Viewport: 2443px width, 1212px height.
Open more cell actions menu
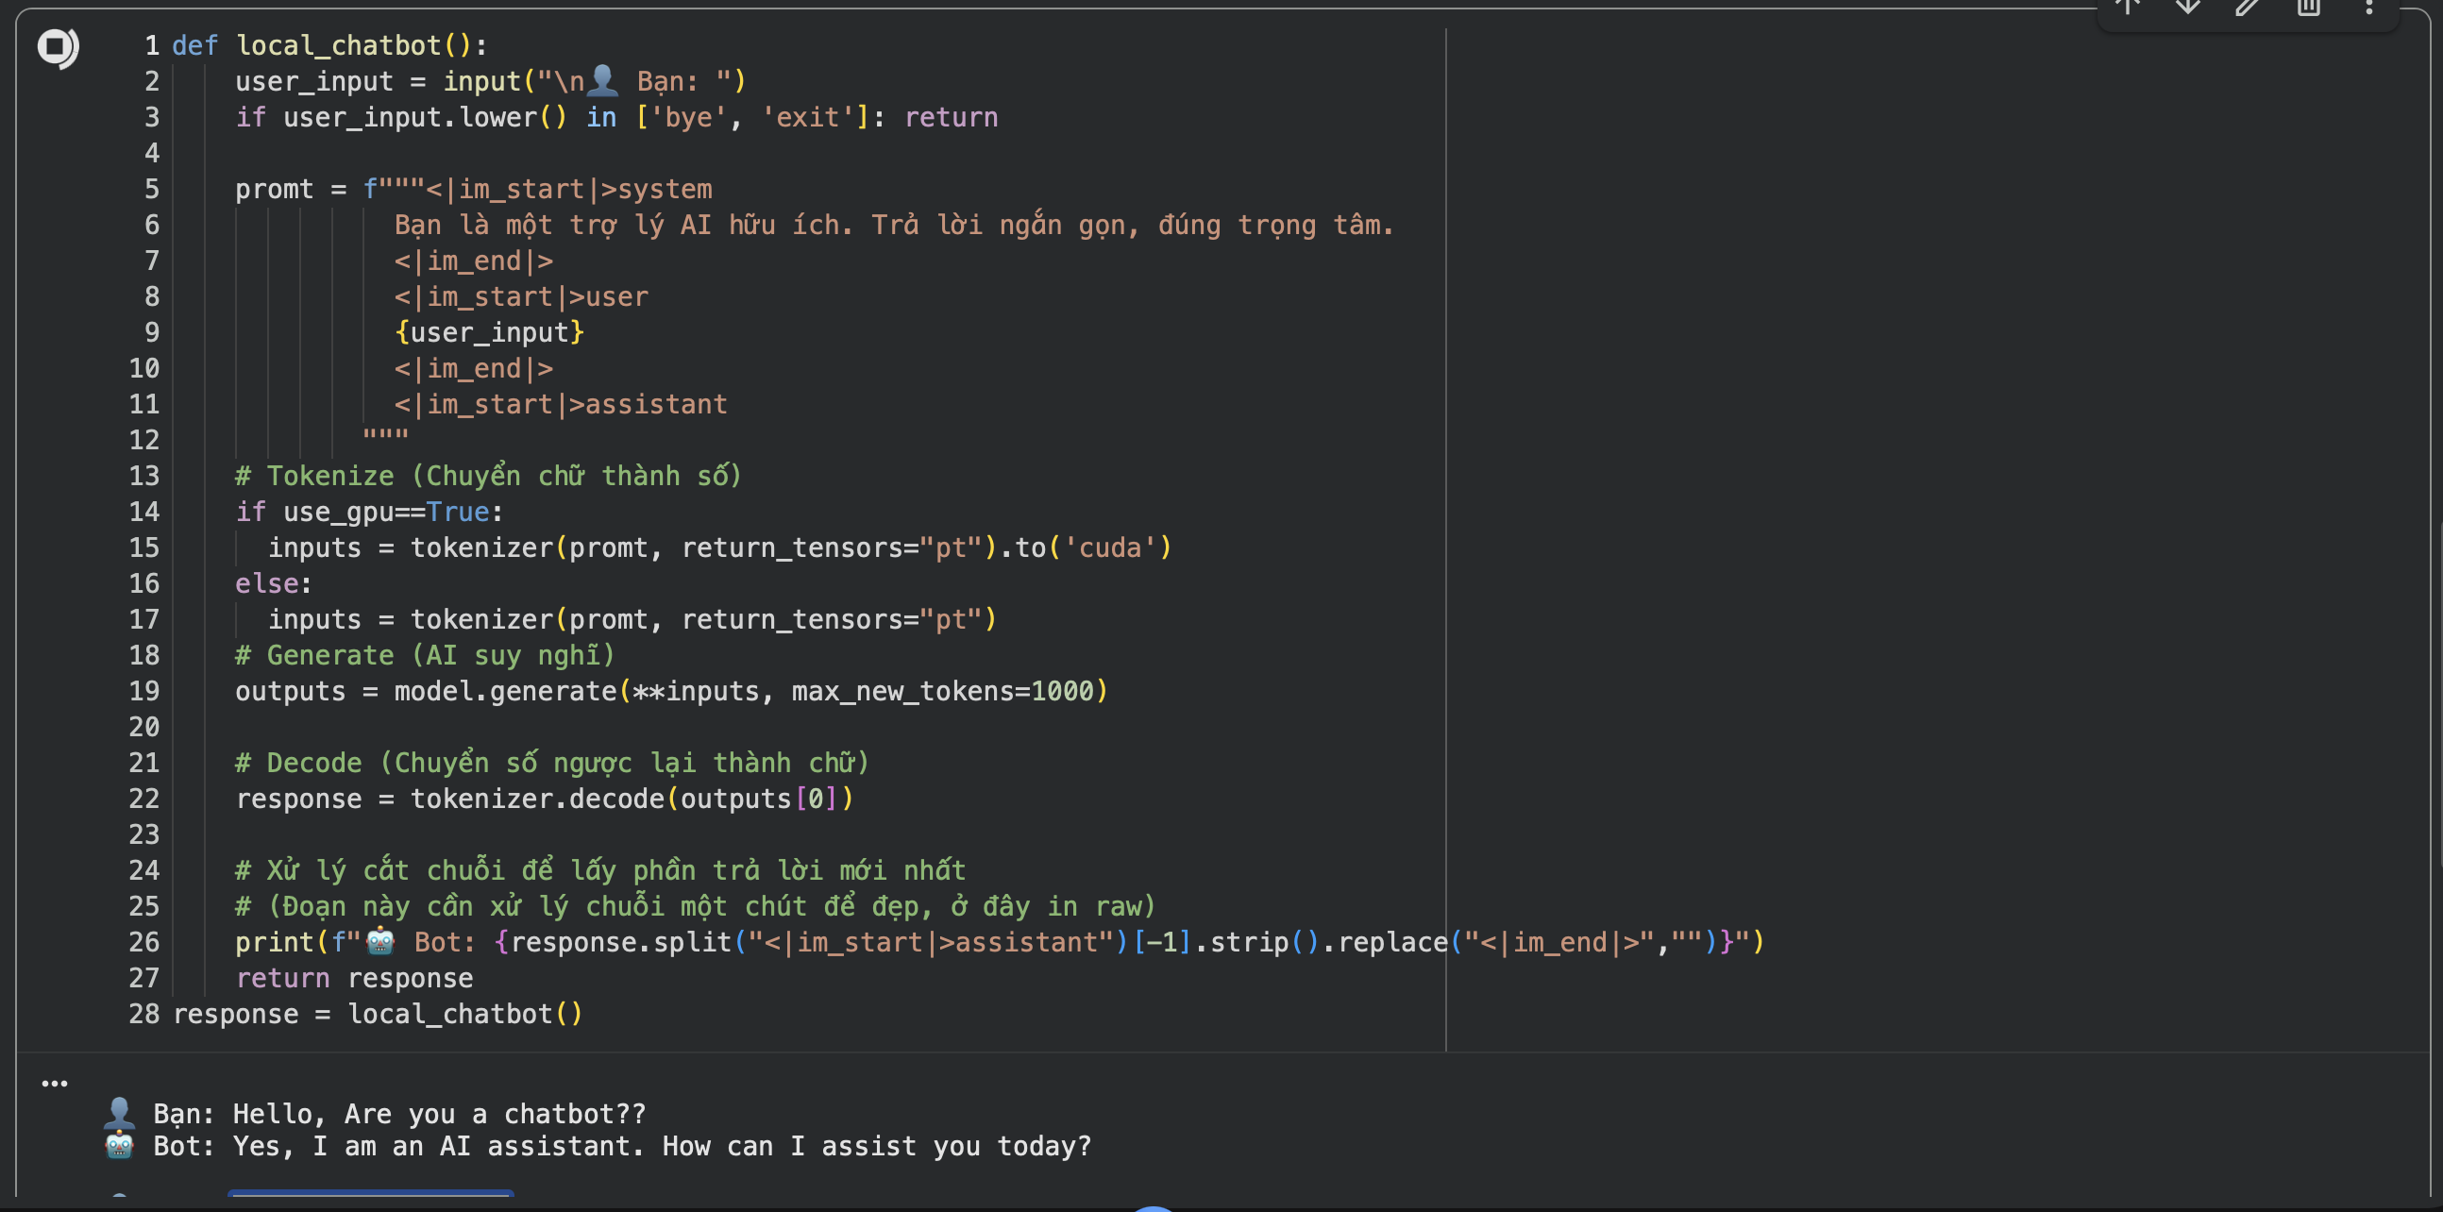[2369, 8]
